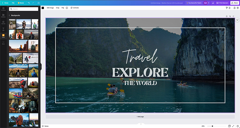Screen dimensions: 240x128
Task: Click Add page below the canvas
Action: 140,117
